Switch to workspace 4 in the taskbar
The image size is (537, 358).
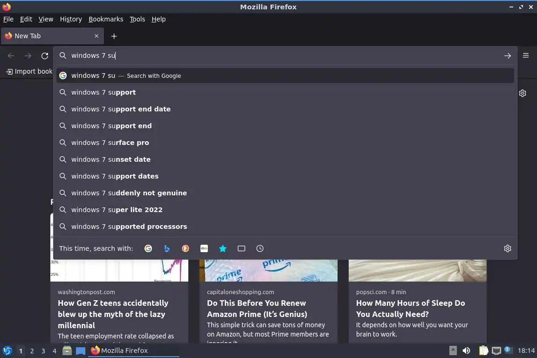tap(55, 351)
